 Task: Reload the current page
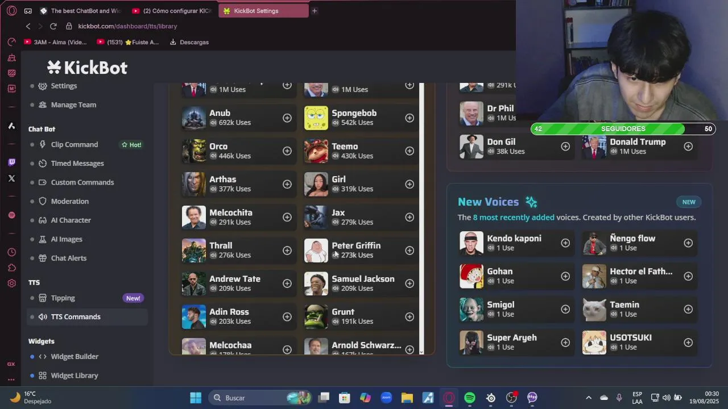(x=53, y=26)
